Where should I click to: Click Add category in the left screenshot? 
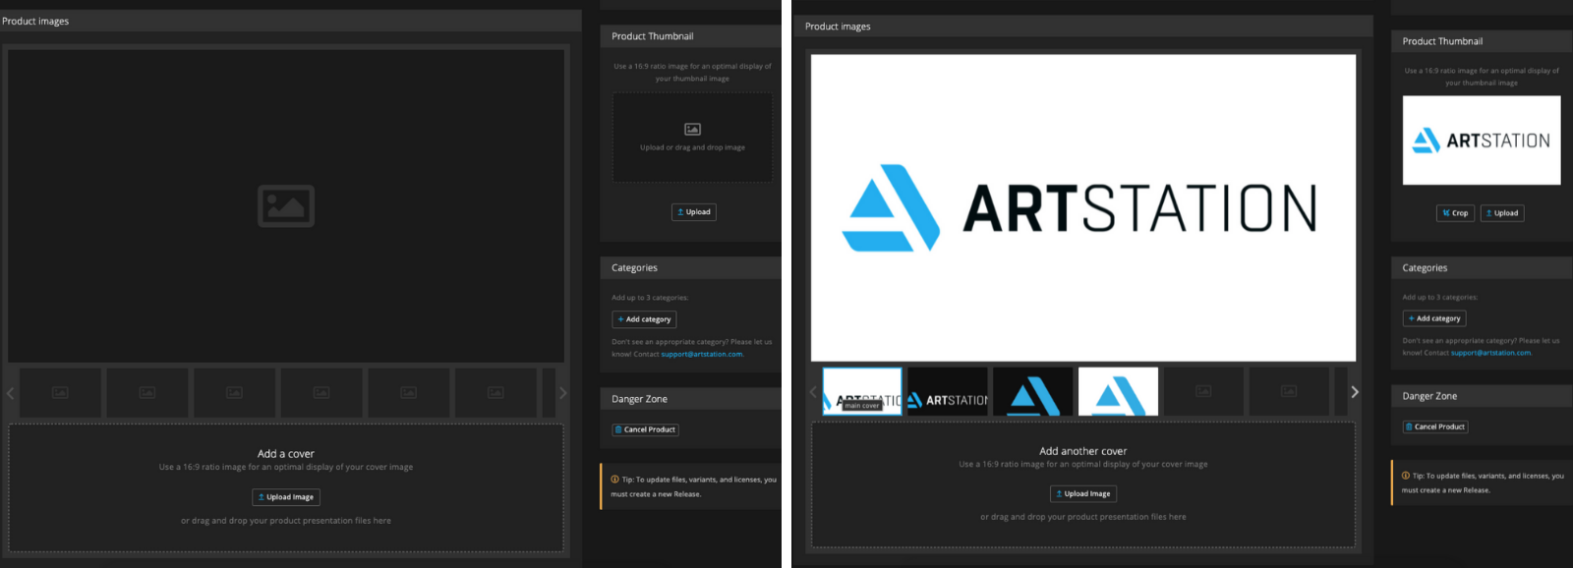pyautogui.click(x=644, y=319)
